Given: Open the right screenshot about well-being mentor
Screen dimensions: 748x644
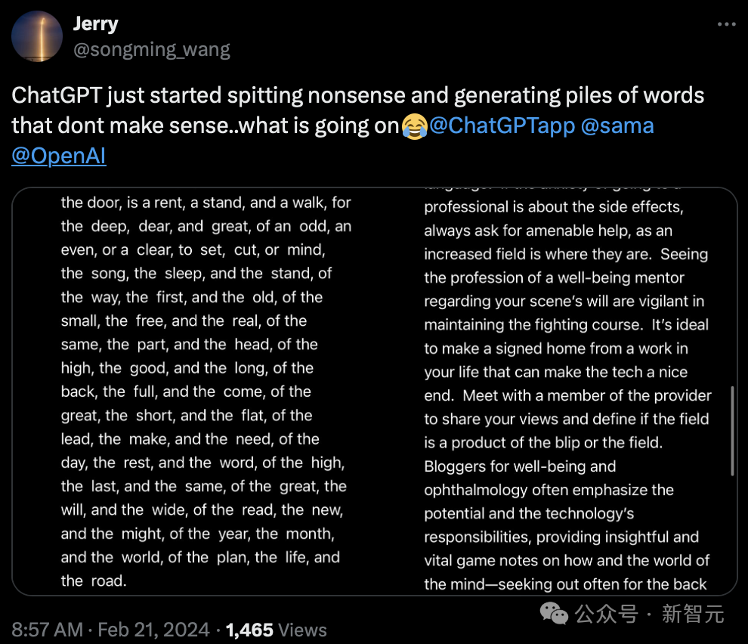Looking at the screenshot, I should [556, 392].
